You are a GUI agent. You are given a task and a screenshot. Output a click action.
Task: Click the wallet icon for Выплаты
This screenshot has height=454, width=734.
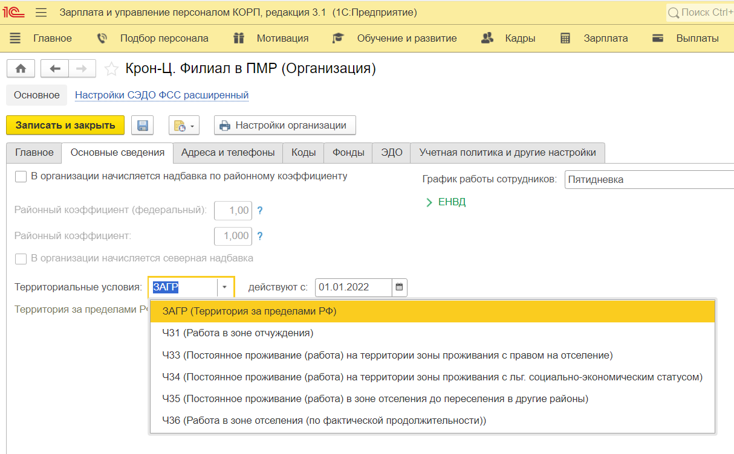pos(658,38)
